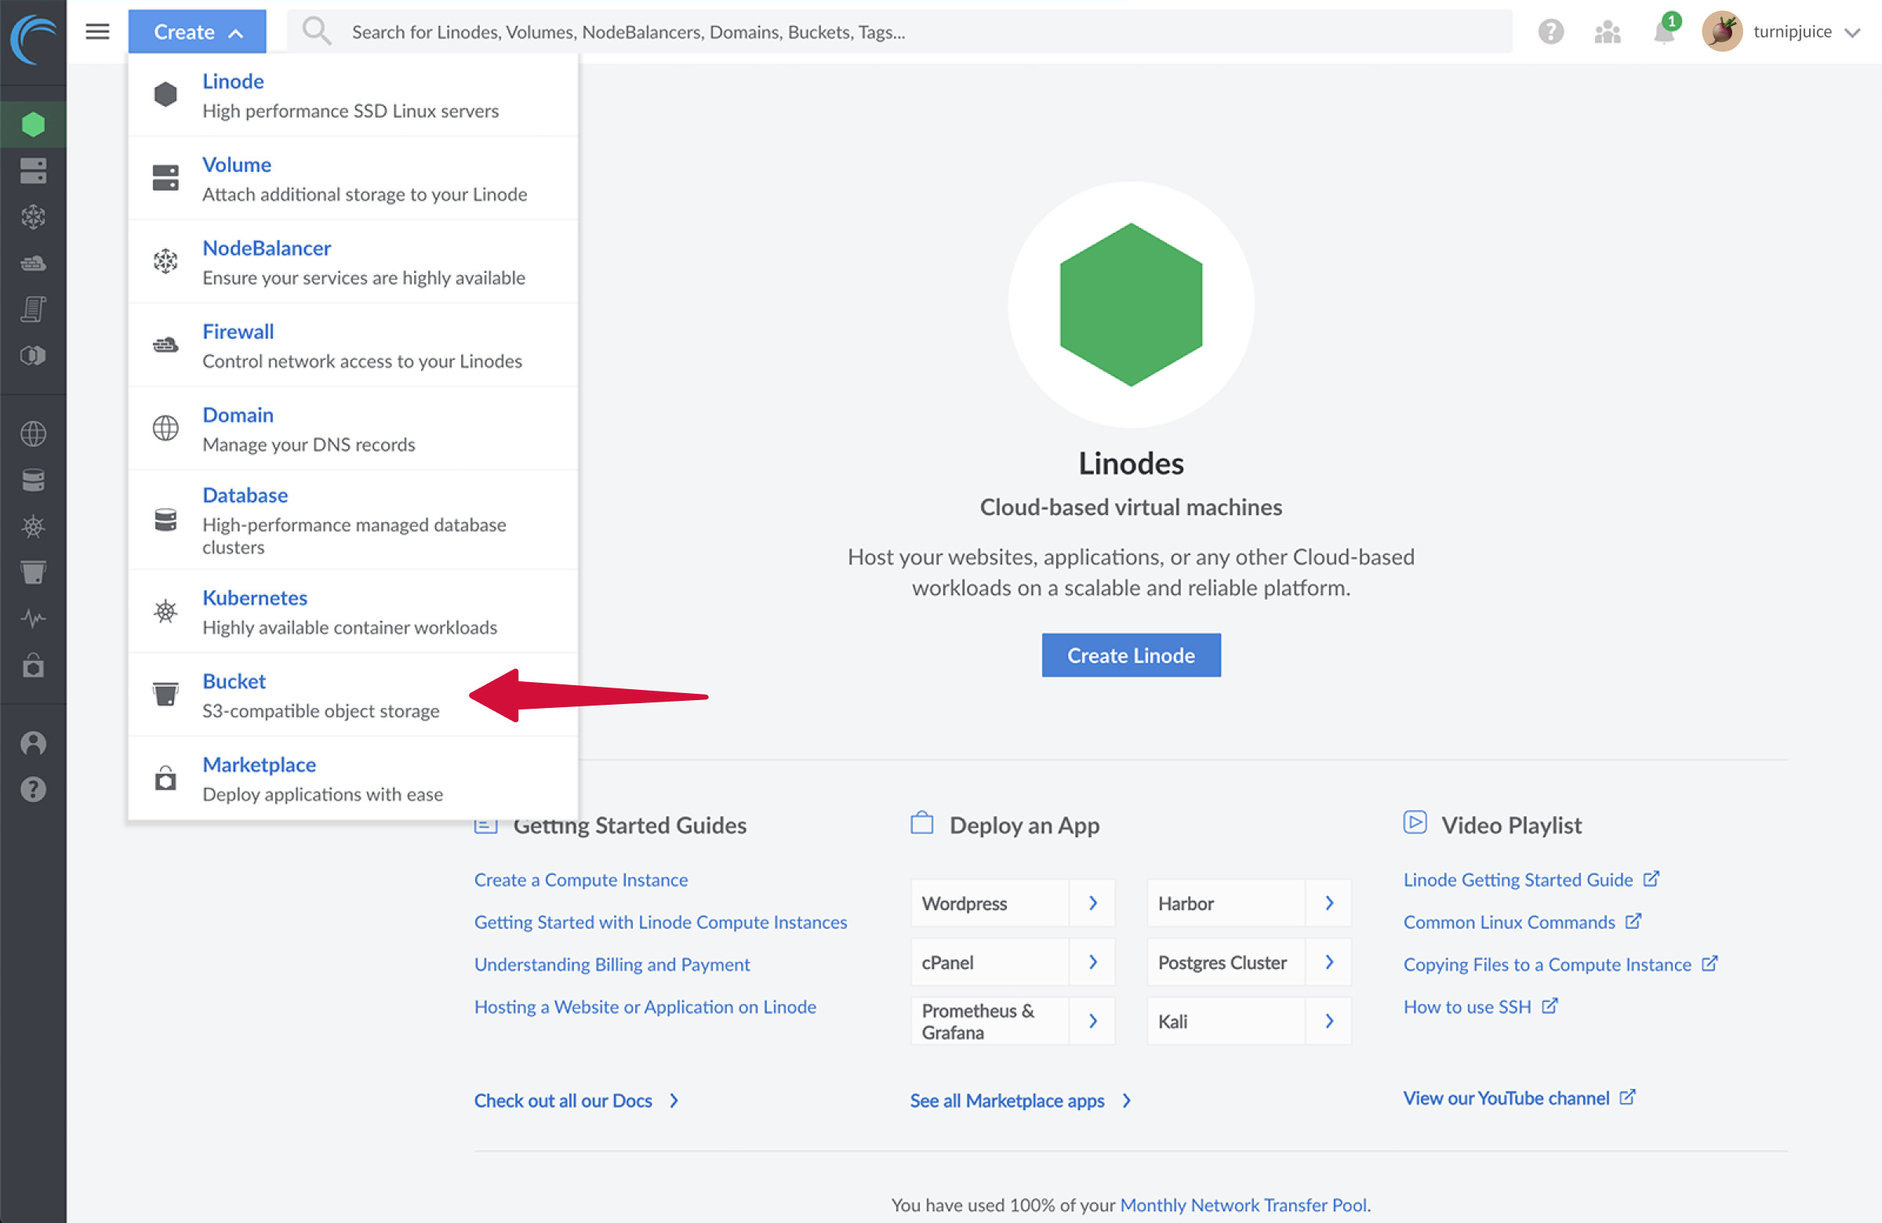Click the Create dropdown menu button
The height and width of the screenshot is (1223, 1882).
[x=198, y=30]
